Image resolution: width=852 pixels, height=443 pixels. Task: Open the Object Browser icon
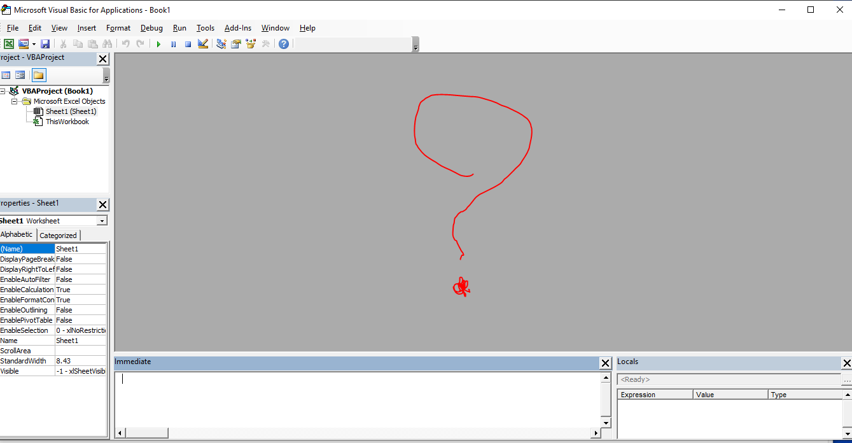pyautogui.click(x=251, y=44)
